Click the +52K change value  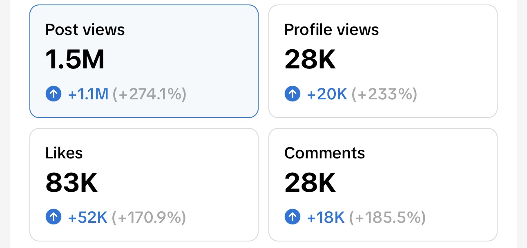88,217
